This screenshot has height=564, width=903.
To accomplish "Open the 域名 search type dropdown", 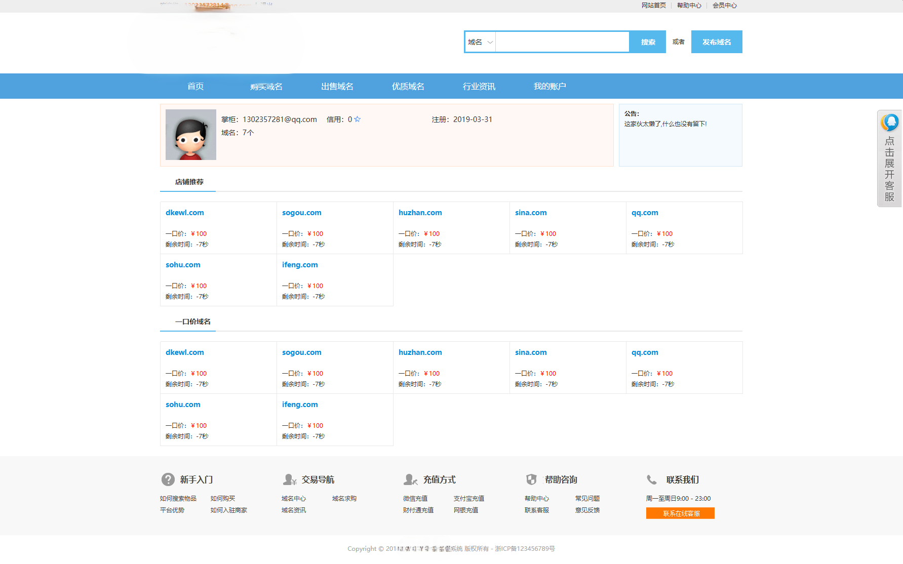I will (x=480, y=42).
